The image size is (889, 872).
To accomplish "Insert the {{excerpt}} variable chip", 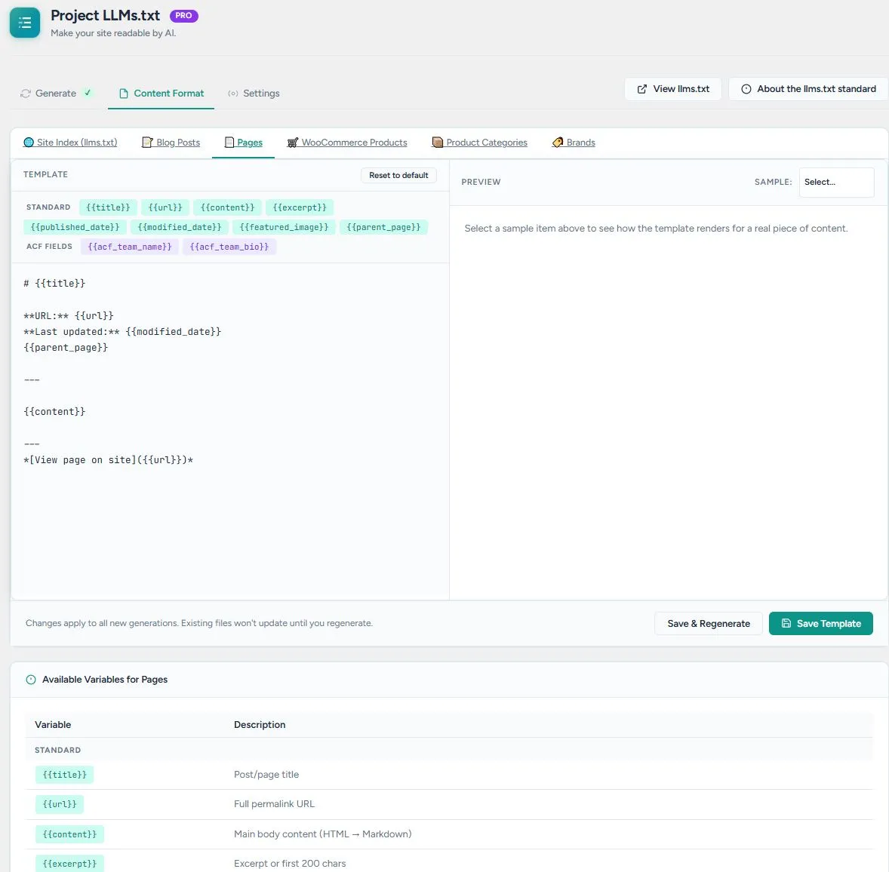I will click(x=300, y=207).
